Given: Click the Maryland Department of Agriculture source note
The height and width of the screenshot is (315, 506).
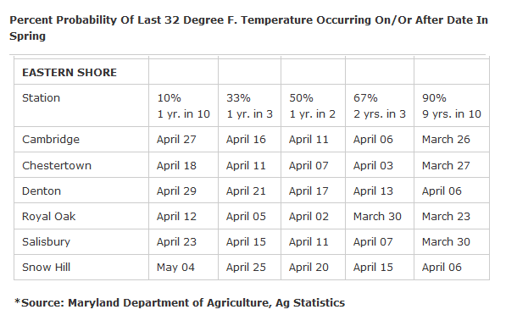Looking at the screenshot, I should tap(180, 303).
